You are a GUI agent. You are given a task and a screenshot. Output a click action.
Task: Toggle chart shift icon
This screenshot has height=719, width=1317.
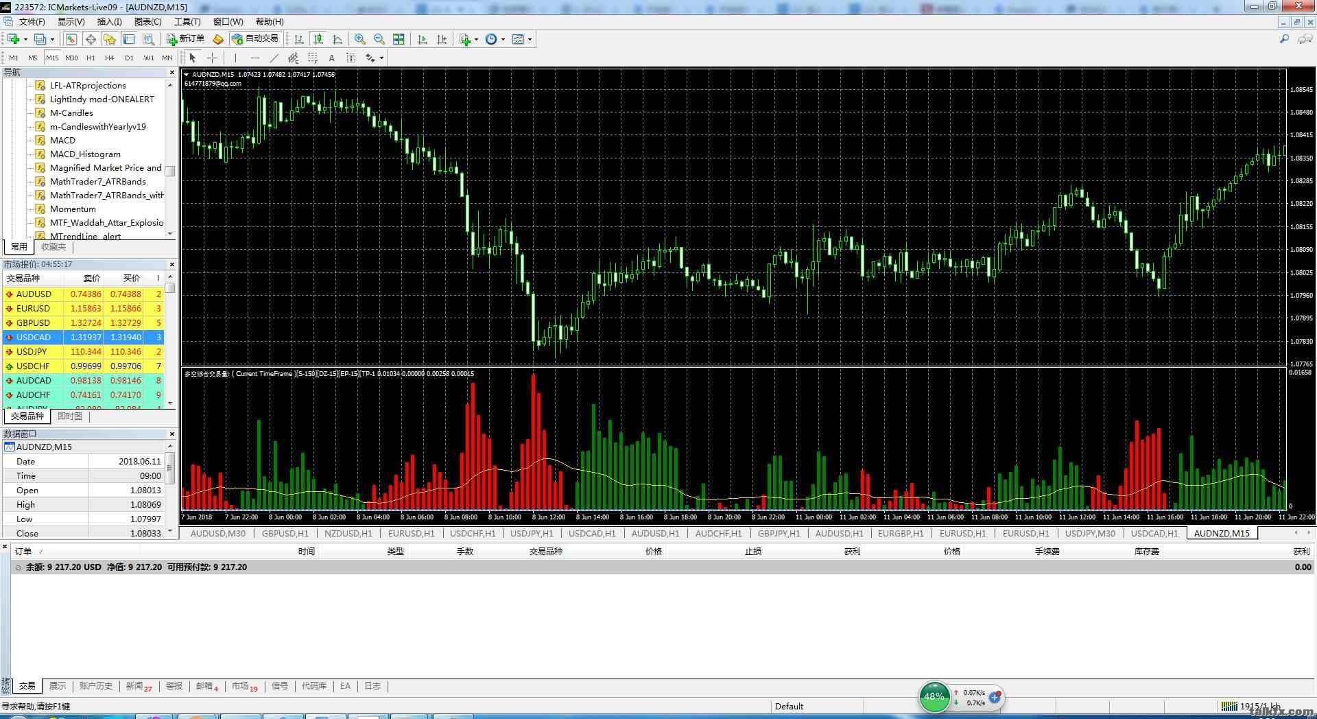442,39
